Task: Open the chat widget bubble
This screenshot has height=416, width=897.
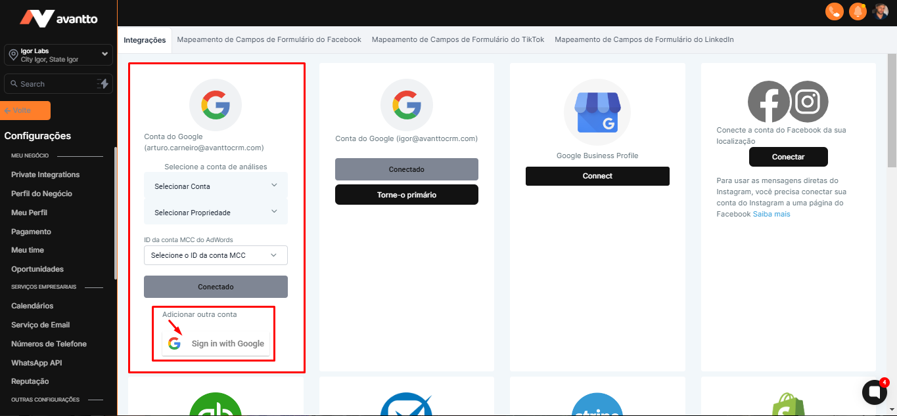Action: point(874,392)
